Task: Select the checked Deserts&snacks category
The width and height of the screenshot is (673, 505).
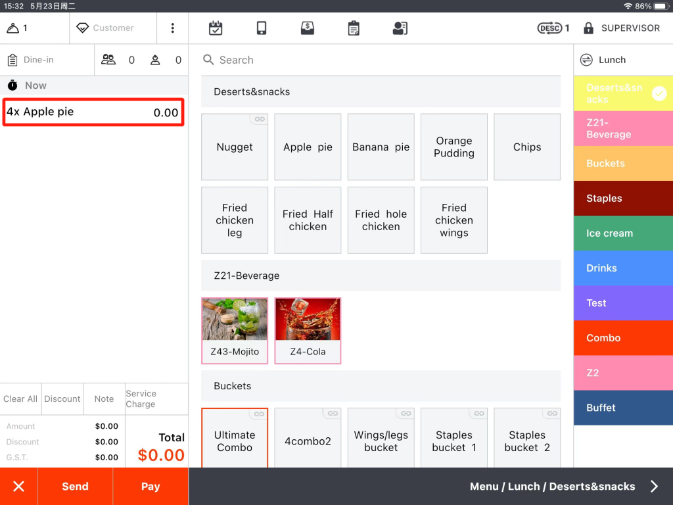Action: [x=622, y=94]
